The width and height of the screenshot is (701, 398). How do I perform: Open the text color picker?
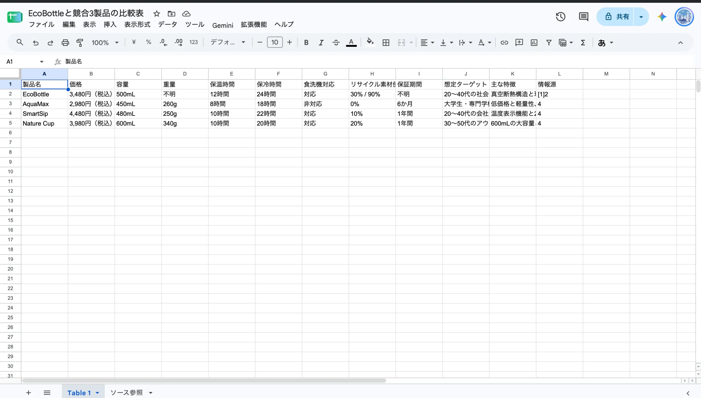(x=351, y=42)
